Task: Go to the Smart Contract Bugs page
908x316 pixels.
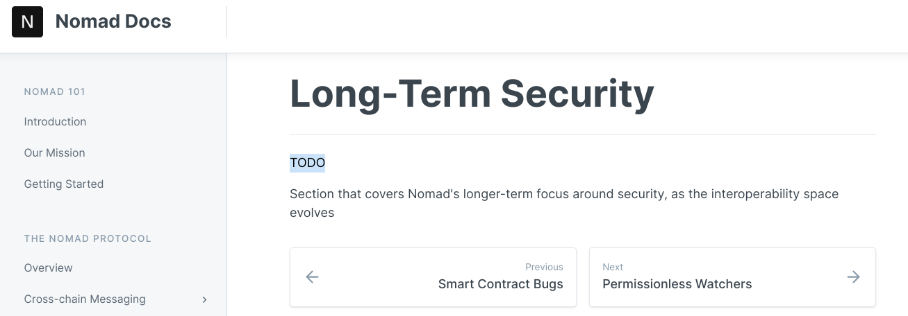Action: click(x=500, y=283)
